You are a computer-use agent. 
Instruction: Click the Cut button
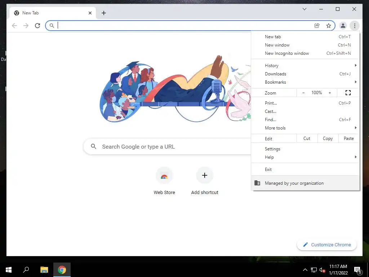point(307,138)
